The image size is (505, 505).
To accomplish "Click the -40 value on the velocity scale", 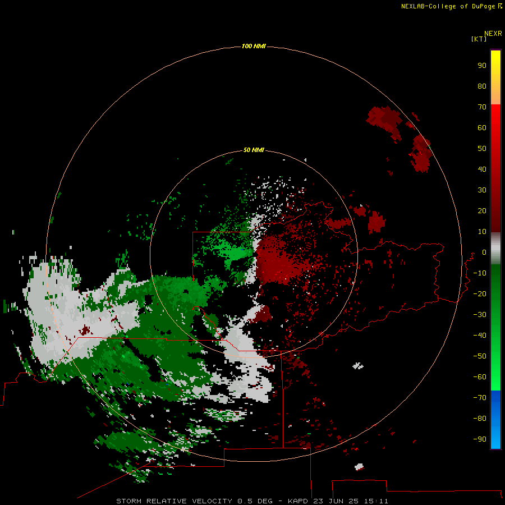I will tap(480, 336).
